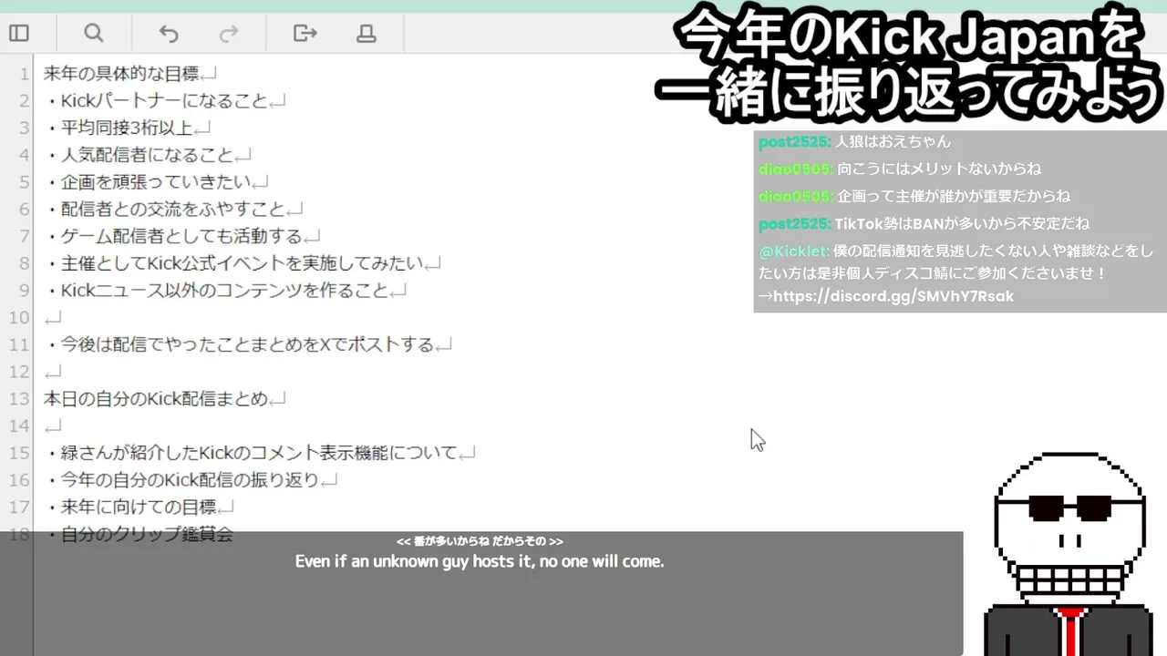Click line '来年に向けての目標'
The image size is (1167, 656).
130,507
